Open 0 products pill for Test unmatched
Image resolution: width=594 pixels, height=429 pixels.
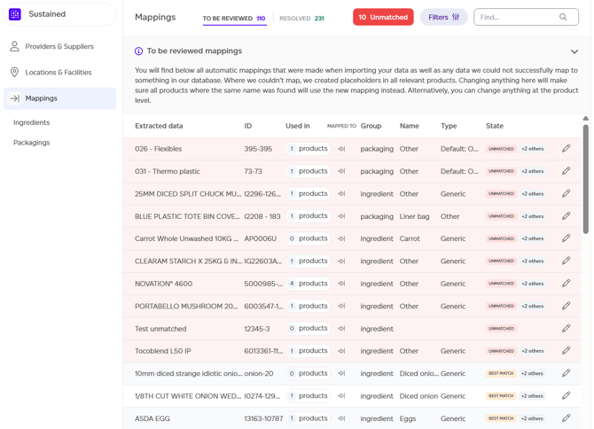(308, 328)
